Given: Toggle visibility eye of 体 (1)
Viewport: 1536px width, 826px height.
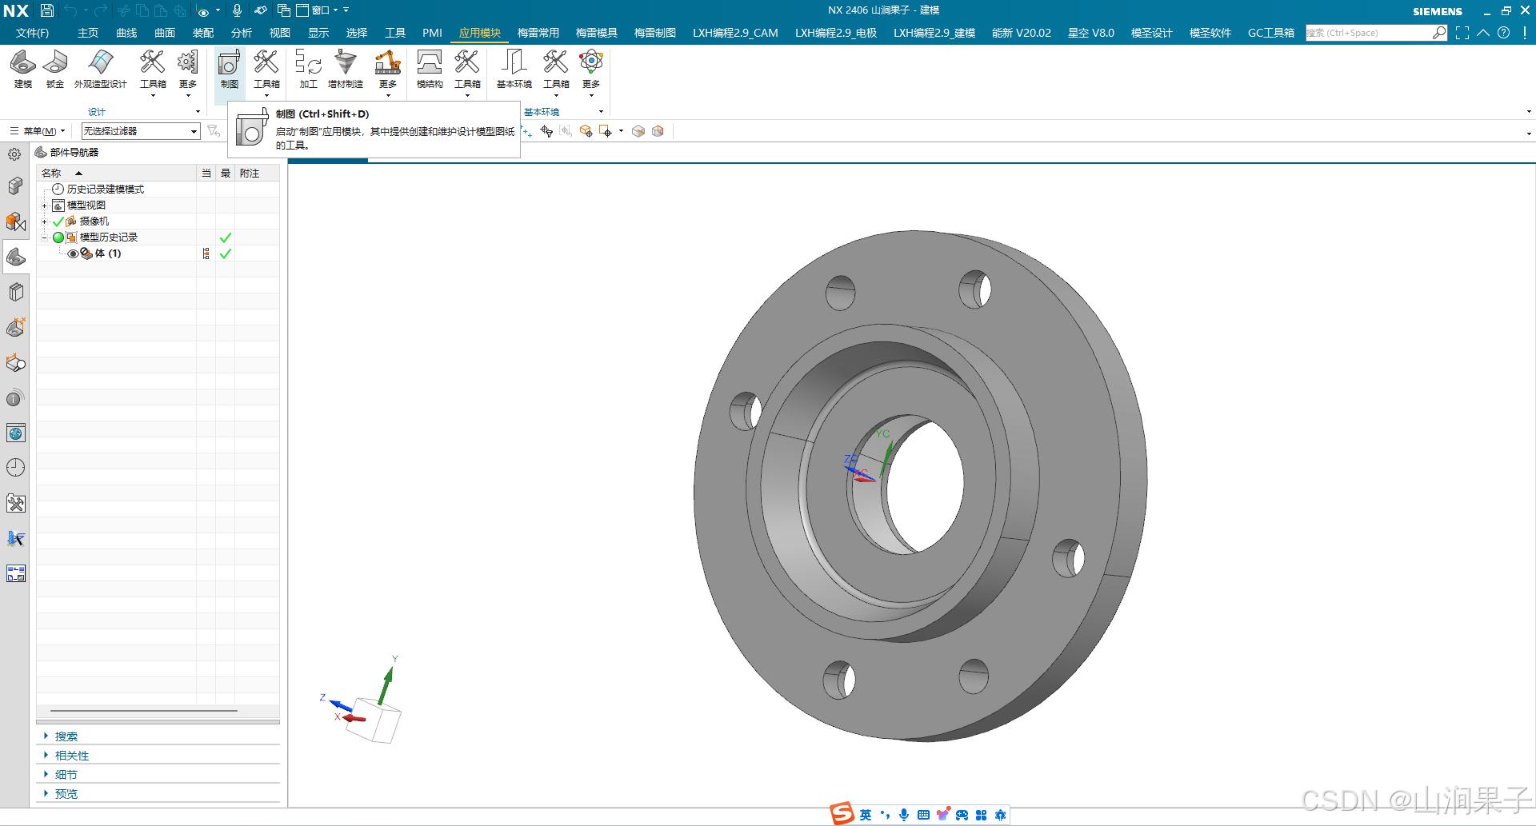Looking at the screenshot, I should (x=73, y=253).
